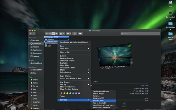The image size is (176, 110).
Task: Switch Finder to gallery view
Action: tap(57, 33)
